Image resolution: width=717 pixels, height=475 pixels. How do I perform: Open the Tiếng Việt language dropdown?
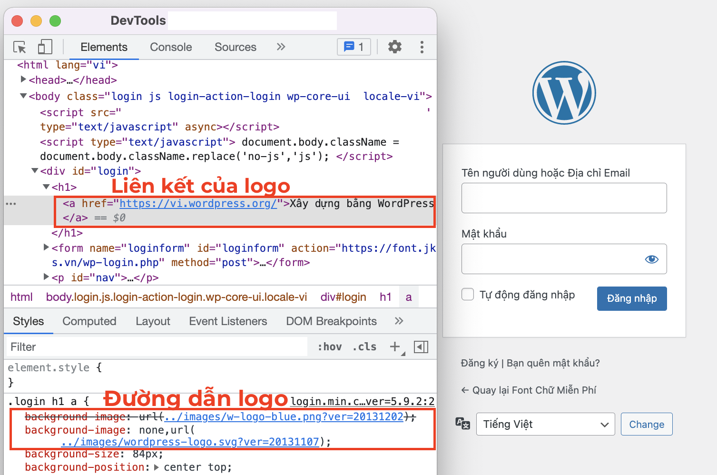tap(545, 424)
